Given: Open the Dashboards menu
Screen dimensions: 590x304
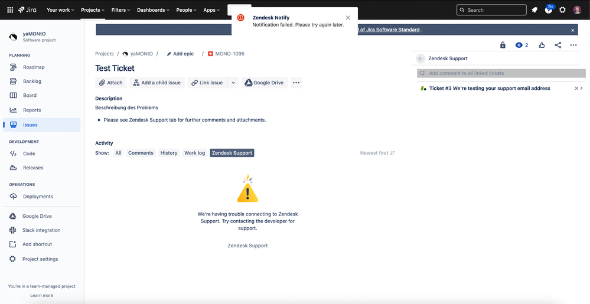Looking at the screenshot, I should click(153, 10).
